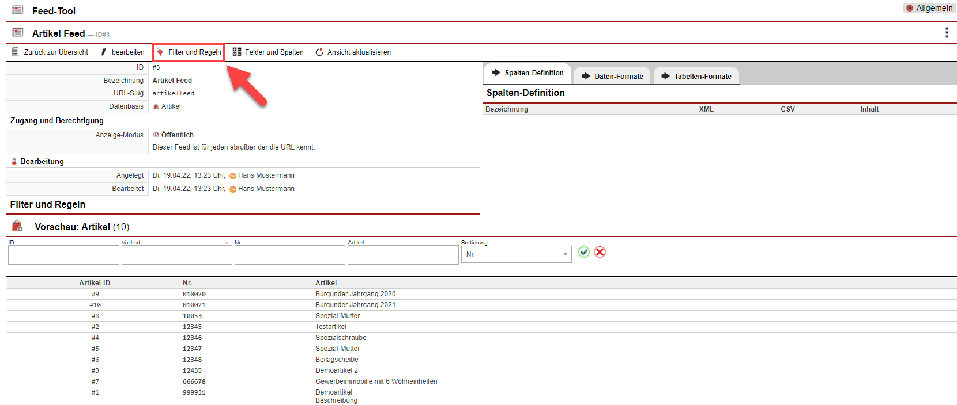Click the green checkmark apply filter icon
This screenshot has height=405, width=957.
pyautogui.click(x=583, y=252)
